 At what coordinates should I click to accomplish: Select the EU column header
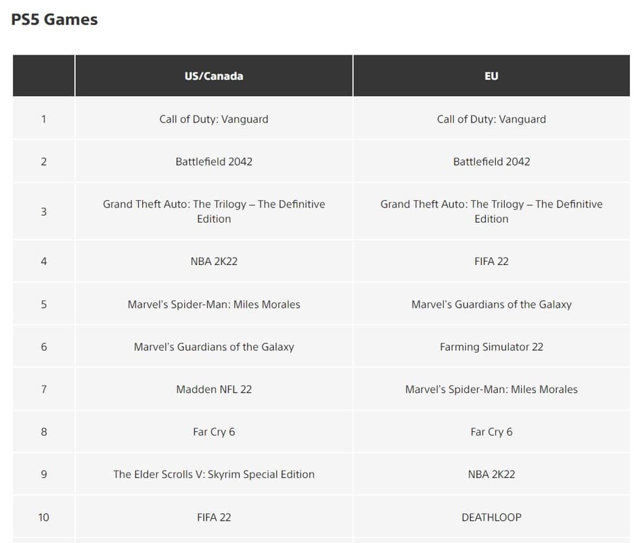[x=491, y=76]
